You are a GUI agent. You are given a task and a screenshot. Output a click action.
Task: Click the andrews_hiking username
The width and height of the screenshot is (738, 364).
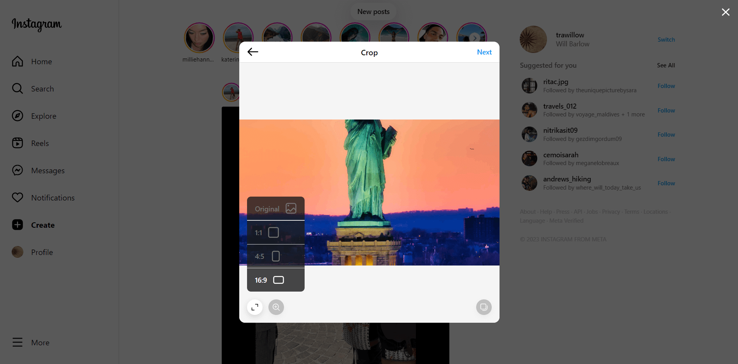click(x=567, y=179)
